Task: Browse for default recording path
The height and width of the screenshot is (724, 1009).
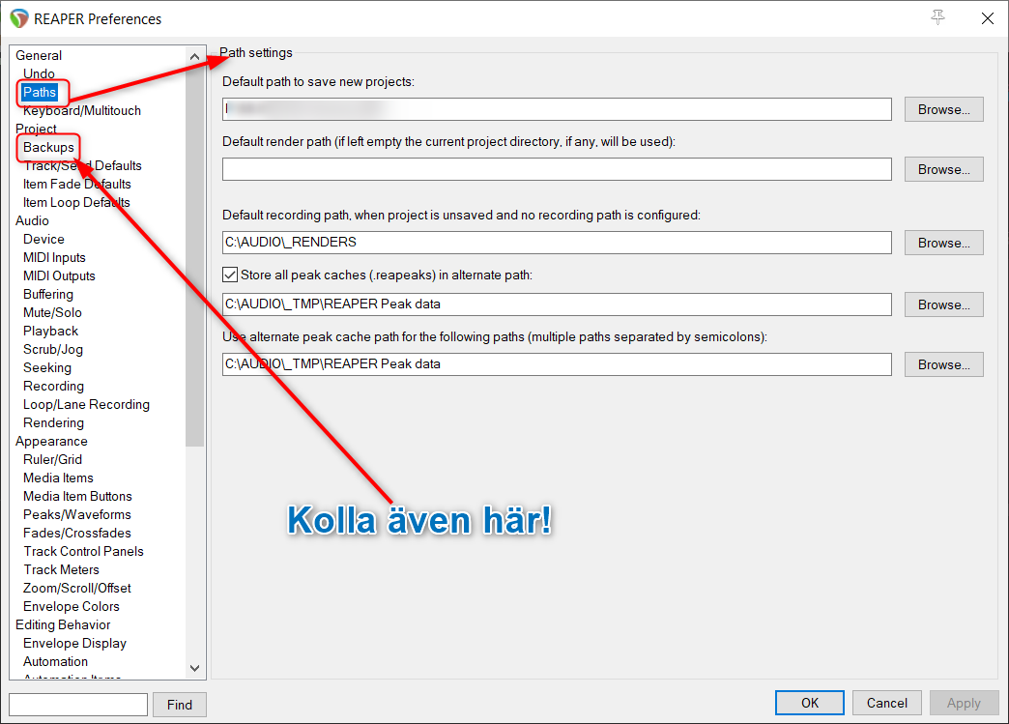Action: coord(943,243)
